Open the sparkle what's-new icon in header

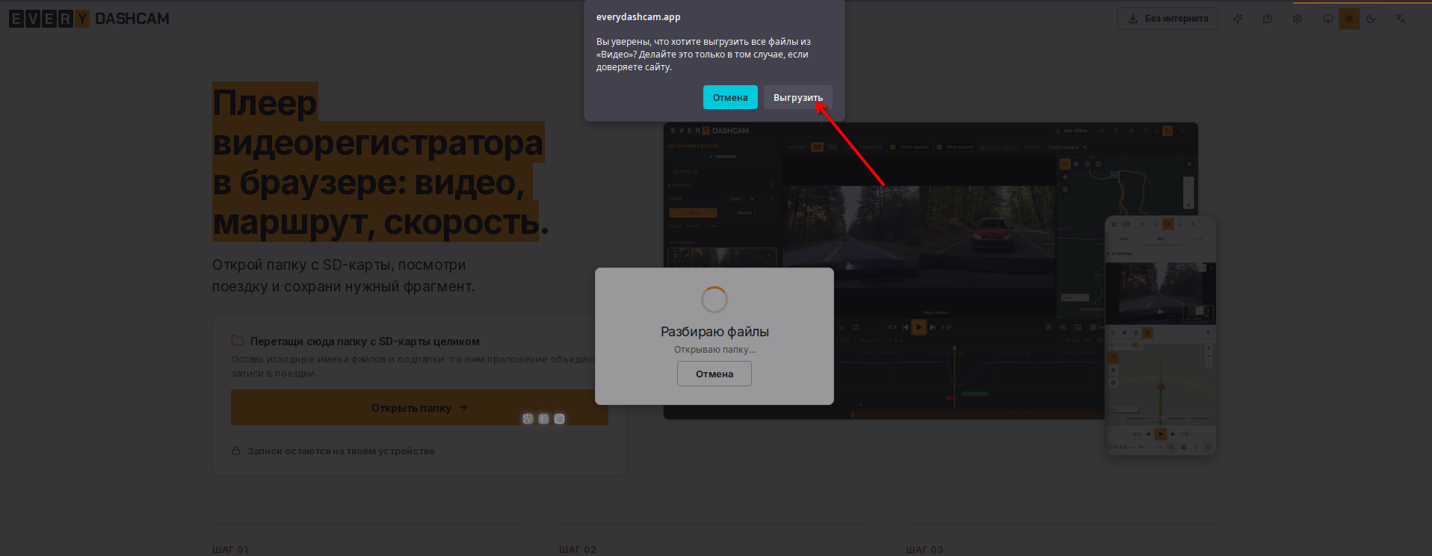1238,19
